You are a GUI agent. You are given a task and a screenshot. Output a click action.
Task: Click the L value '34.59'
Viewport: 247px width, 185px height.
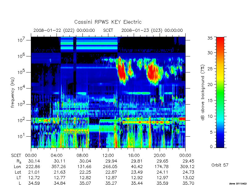(x=34, y=183)
